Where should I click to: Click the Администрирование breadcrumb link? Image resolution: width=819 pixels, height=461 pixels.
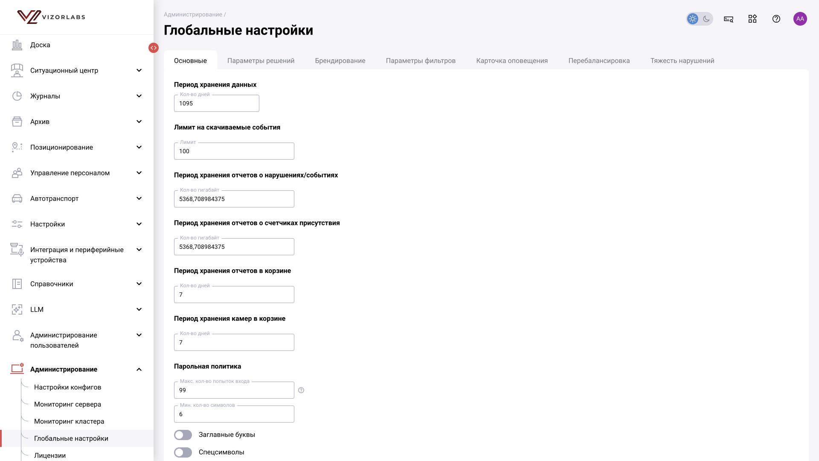point(193,15)
